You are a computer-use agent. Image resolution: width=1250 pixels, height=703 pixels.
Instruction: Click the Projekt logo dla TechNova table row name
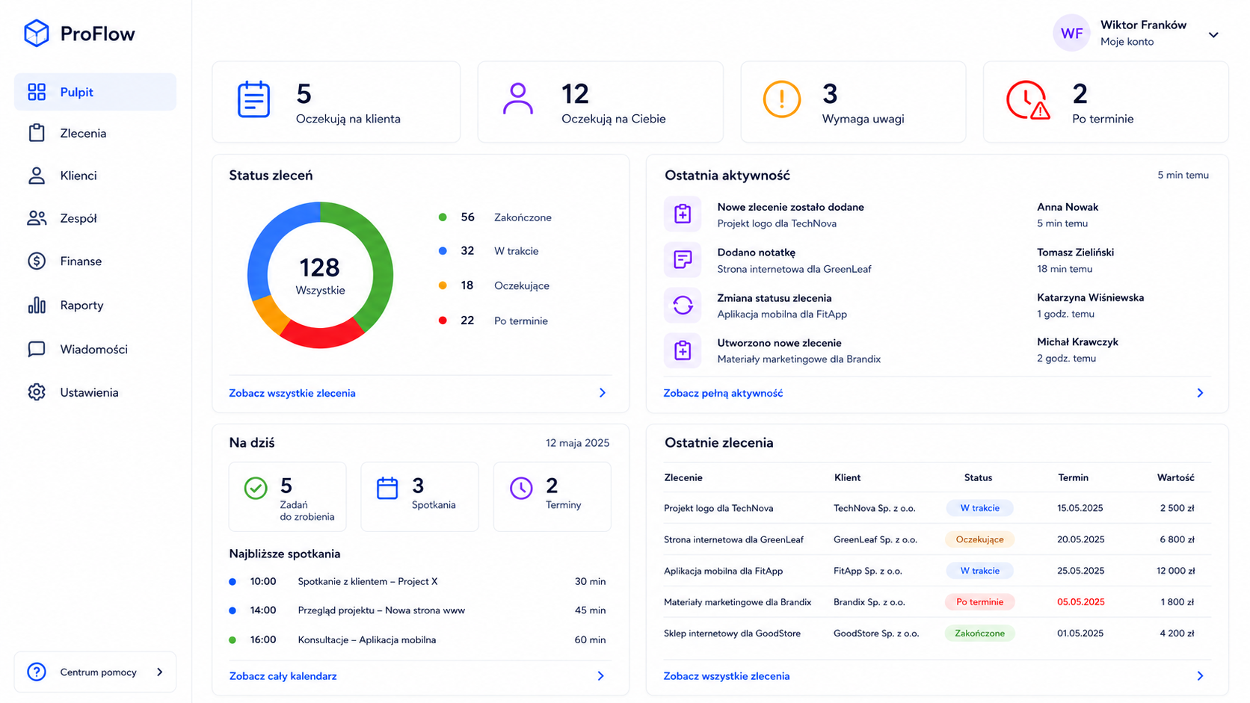pos(718,508)
